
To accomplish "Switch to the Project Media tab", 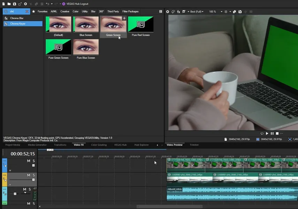I will coord(13,145).
